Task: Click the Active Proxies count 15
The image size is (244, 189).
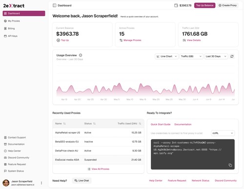Action: pyautogui.click(x=122, y=34)
